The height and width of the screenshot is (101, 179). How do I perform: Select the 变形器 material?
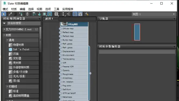tap(24, 58)
